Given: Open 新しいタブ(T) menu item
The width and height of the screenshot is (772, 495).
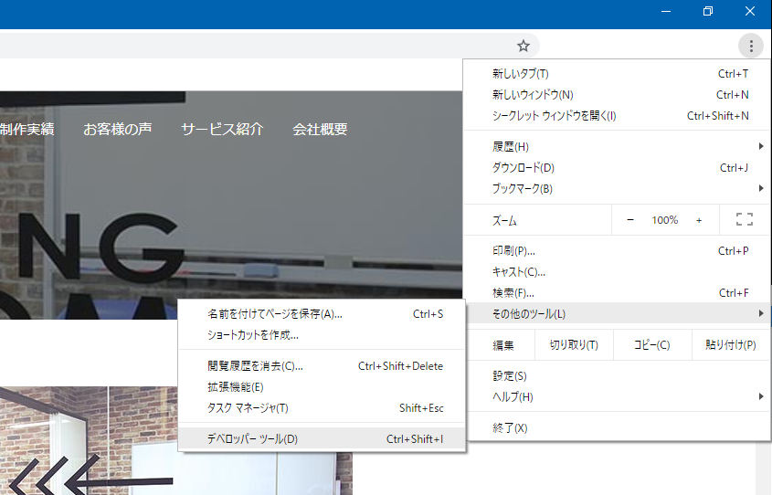Looking at the screenshot, I should pos(521,74).
